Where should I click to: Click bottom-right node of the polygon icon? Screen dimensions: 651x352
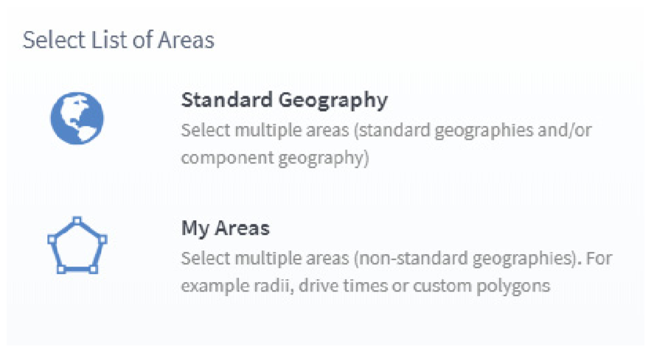pos(93,270)
